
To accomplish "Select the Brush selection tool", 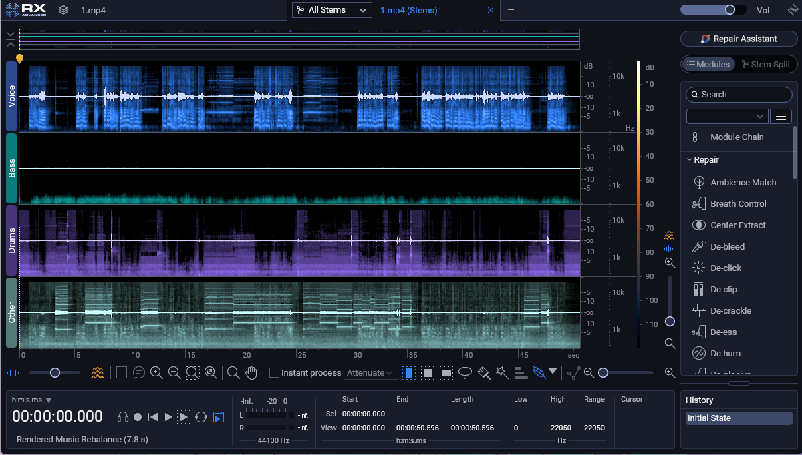I will (x=485, y=372).
